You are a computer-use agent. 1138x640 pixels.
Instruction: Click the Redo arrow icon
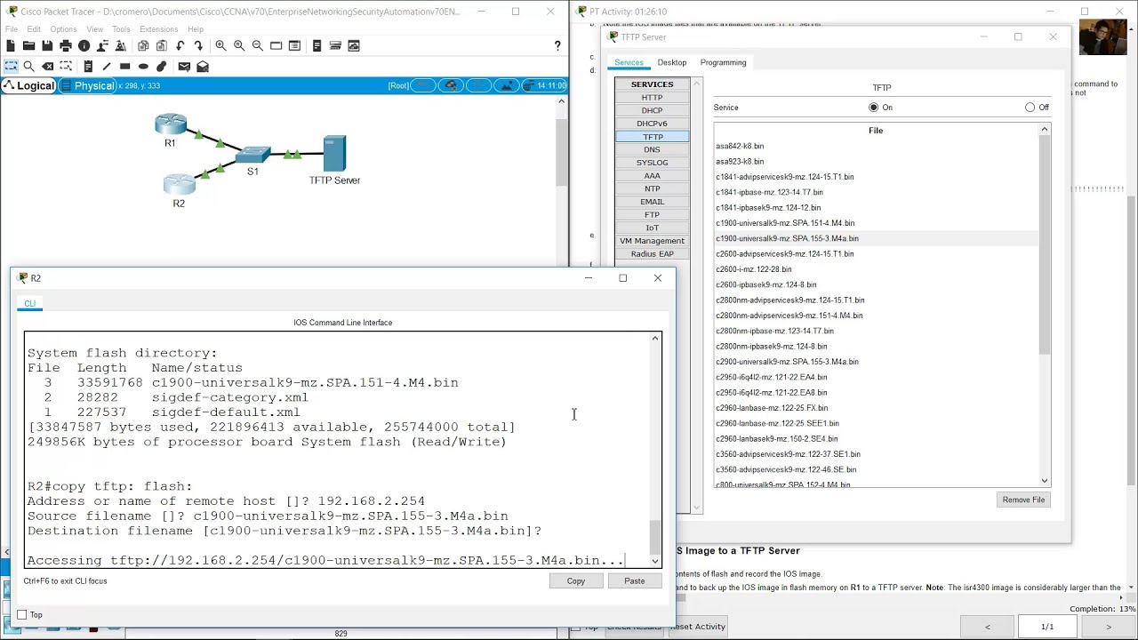[x=198, y=45]
